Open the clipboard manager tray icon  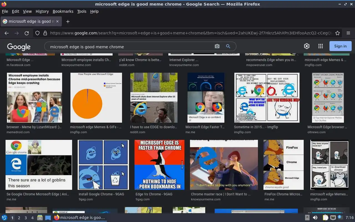point(325,218)
